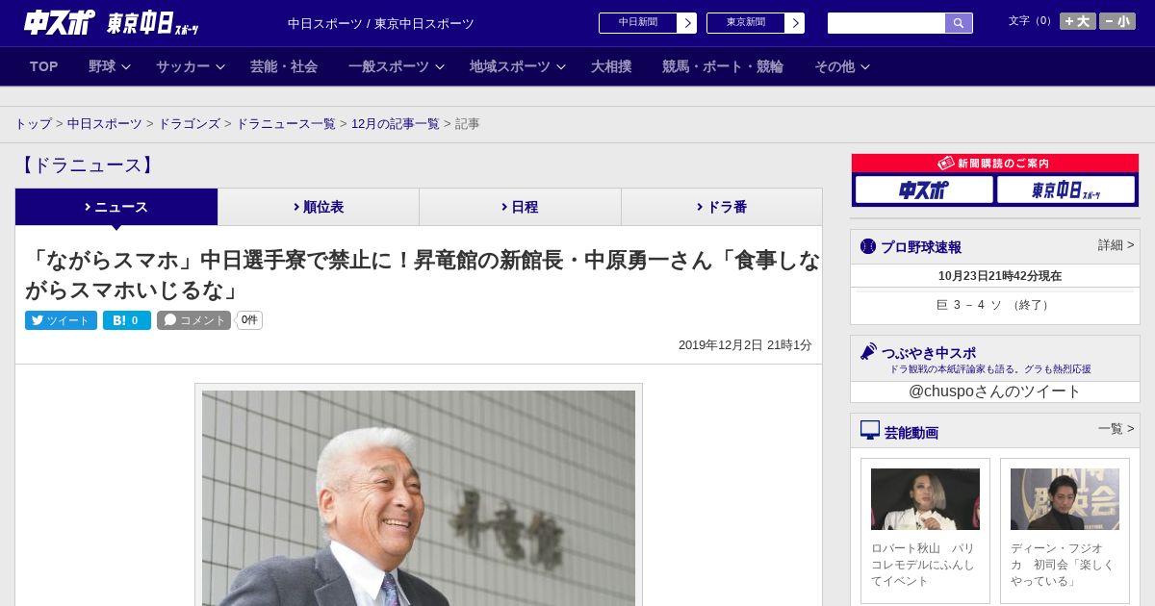This screenshot has width=1155, height=606.
Task: Click the article headline about ながらスマホ
Action: [423, 274]
